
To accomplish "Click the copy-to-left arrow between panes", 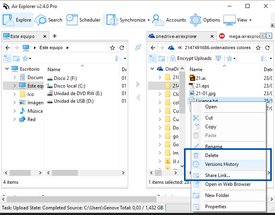I will pos(138,98).
